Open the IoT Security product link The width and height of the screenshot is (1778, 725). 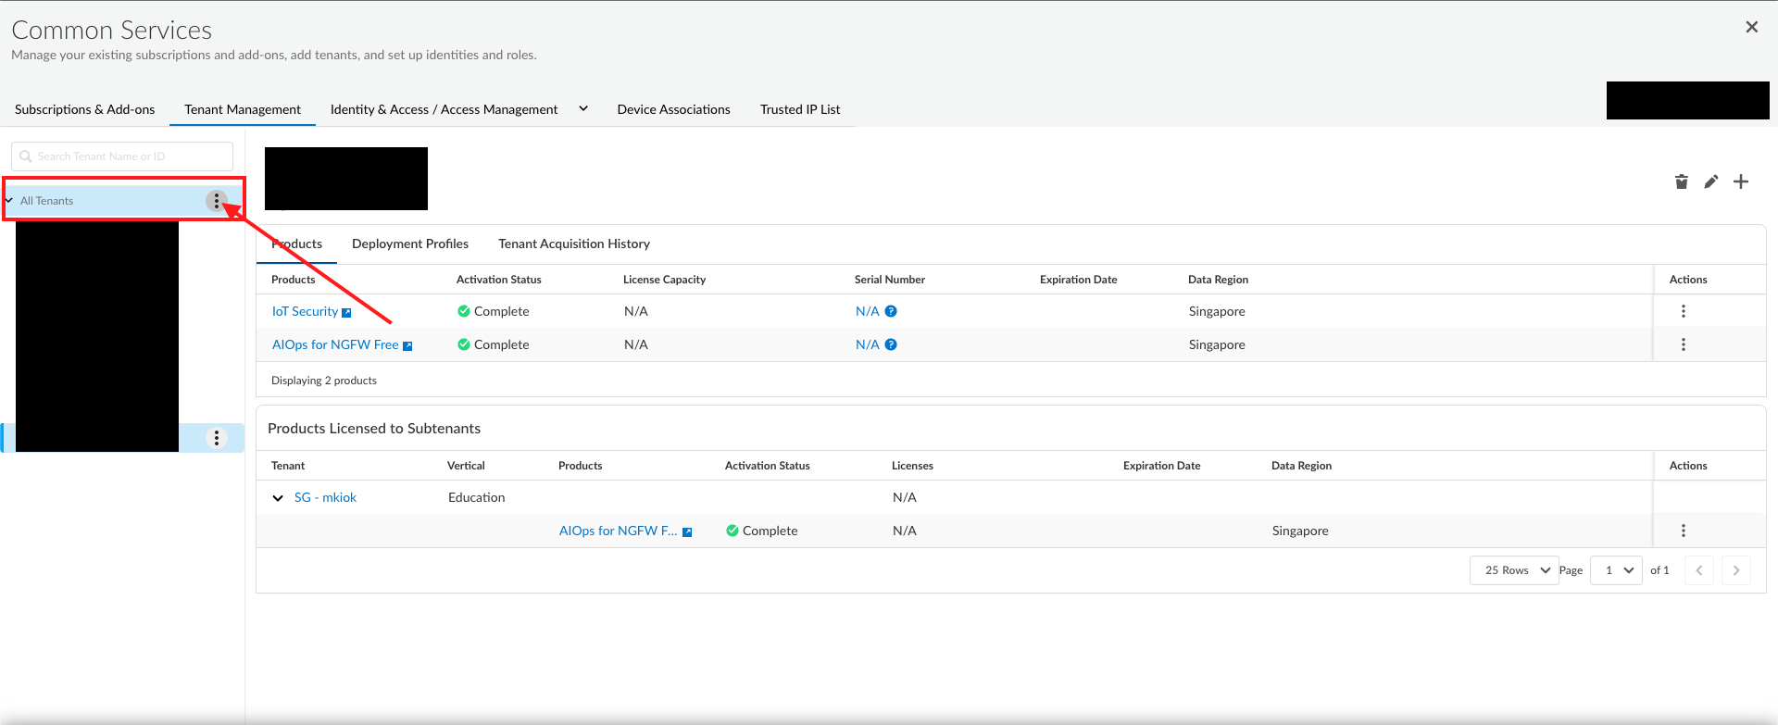pos(305,312)
